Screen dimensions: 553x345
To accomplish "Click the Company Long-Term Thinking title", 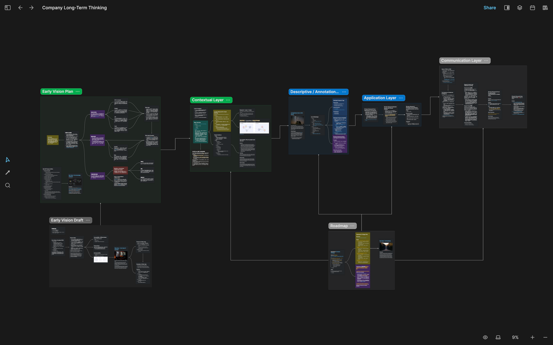I will 74,8.
